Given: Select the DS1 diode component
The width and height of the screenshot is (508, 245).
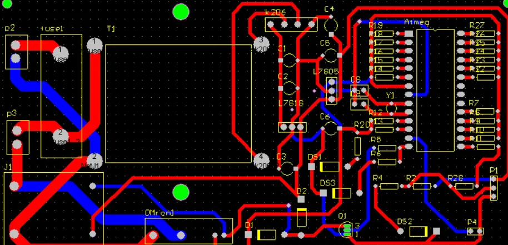Looking at the screenshot, I should pyautogui.click(x=330, y=167).
